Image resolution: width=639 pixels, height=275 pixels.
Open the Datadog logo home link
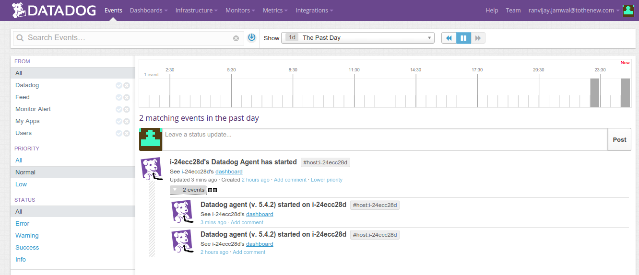coord(55,10)
